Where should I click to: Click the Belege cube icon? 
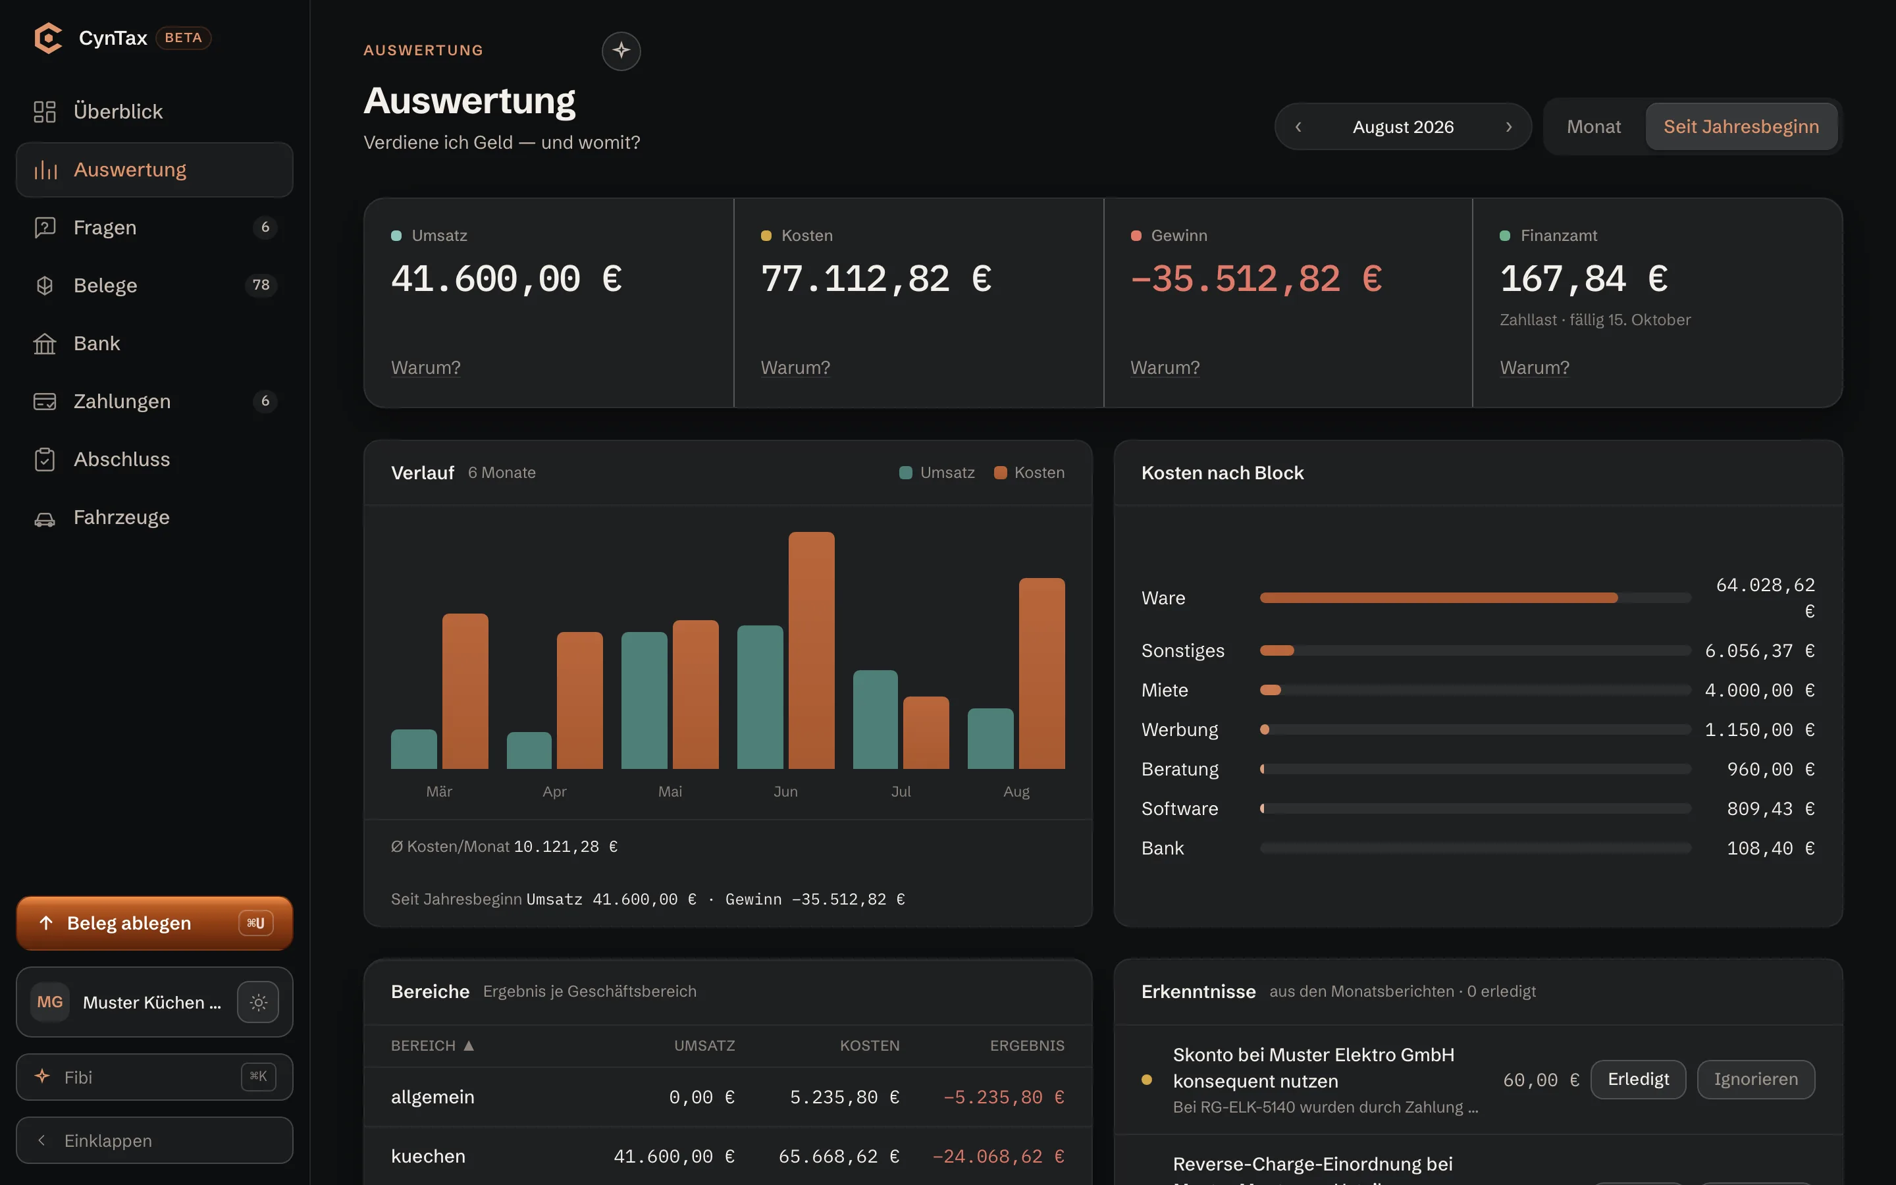(x=45, y=285)
